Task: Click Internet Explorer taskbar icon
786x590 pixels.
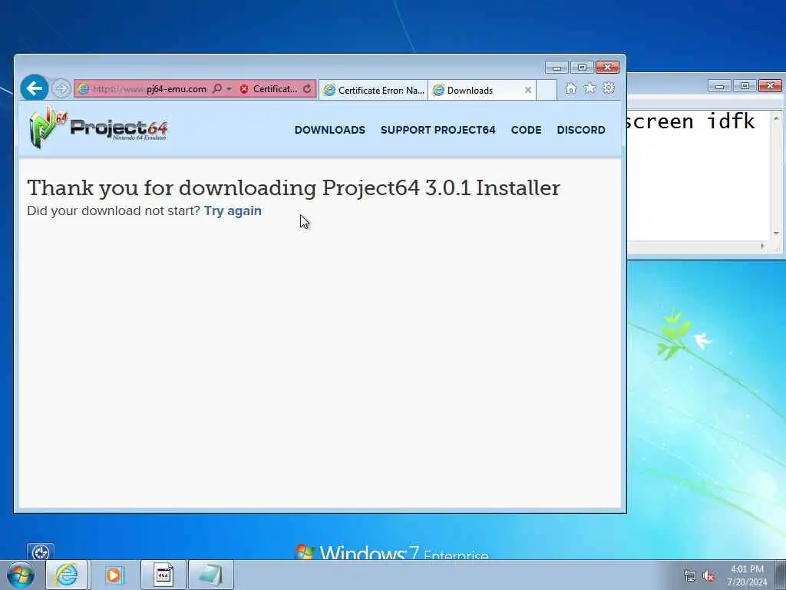Action: click(x=67, y=575)
